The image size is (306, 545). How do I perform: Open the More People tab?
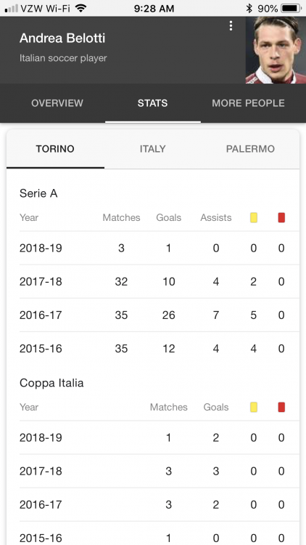tap(249, 103)
